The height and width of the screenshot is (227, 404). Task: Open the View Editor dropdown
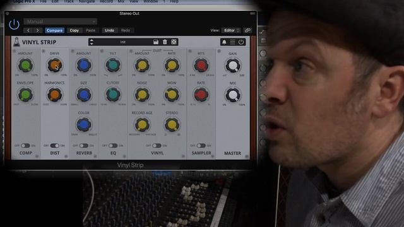231,30
